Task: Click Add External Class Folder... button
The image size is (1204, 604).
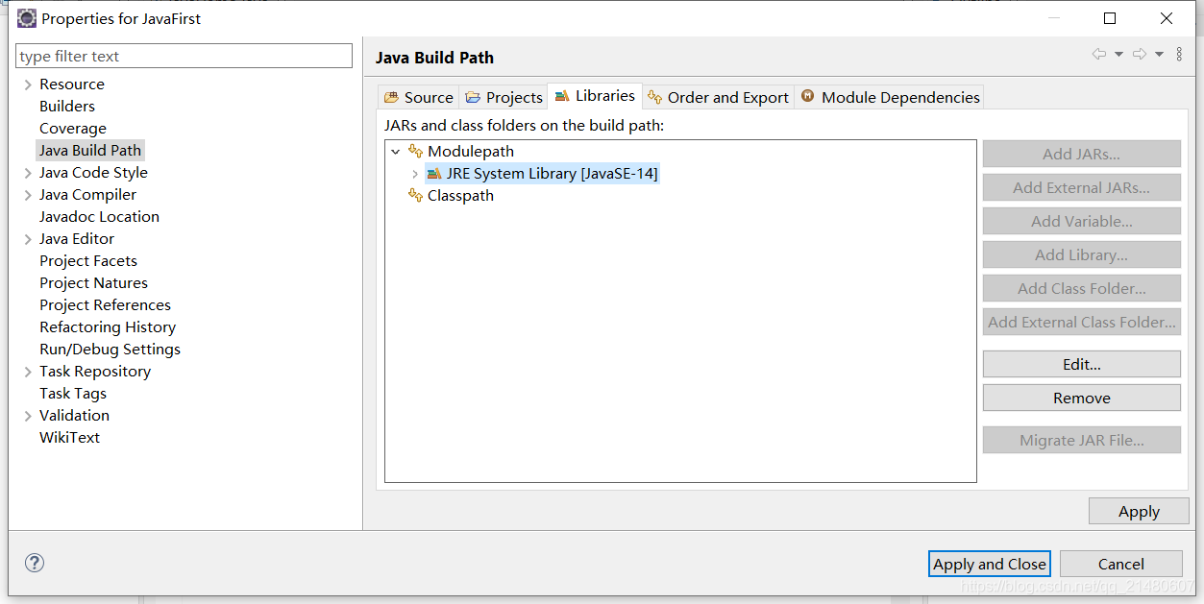Action: pyautogui.click(x=1081, y=322)
